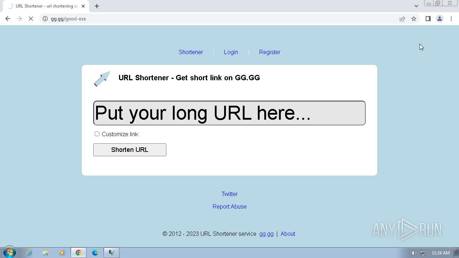View site information icon in address bar

(45, 19)
